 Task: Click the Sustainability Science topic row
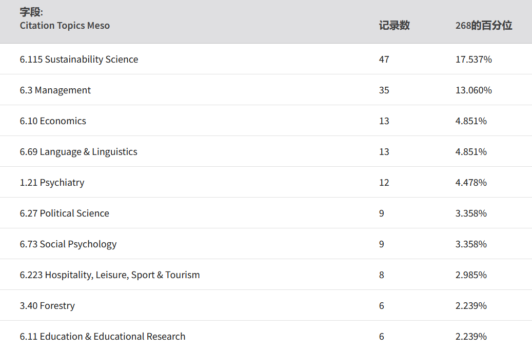coord(79,60)
